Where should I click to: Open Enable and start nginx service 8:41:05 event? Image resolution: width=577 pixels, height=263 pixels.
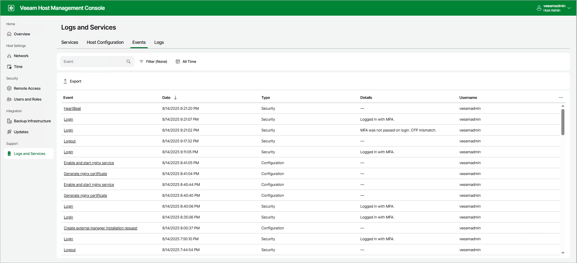pyautogui.click(x=89, y=163)
